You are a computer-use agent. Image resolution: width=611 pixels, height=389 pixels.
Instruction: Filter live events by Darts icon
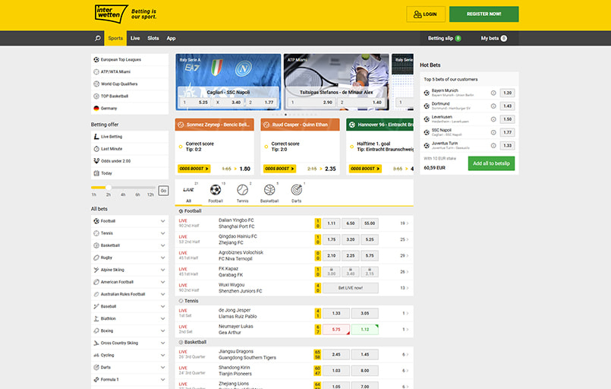coord(297,190)
